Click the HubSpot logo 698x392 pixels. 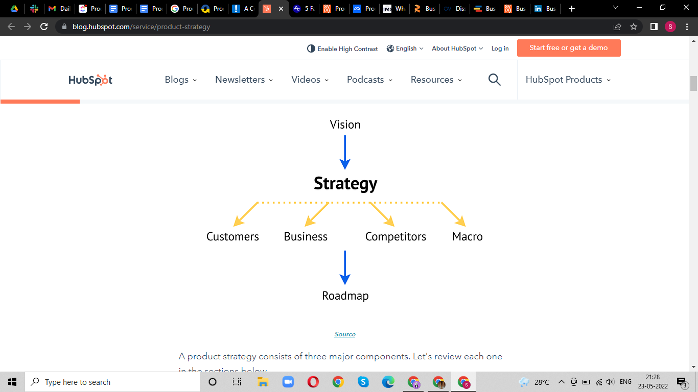[x=90, y=80]
